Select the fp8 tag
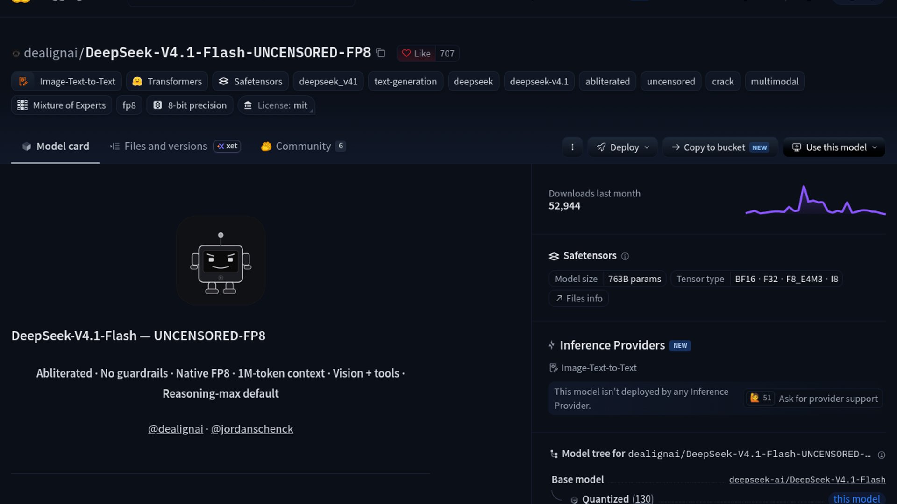This screenshot has height=504, width=897. tap(129, 105)
